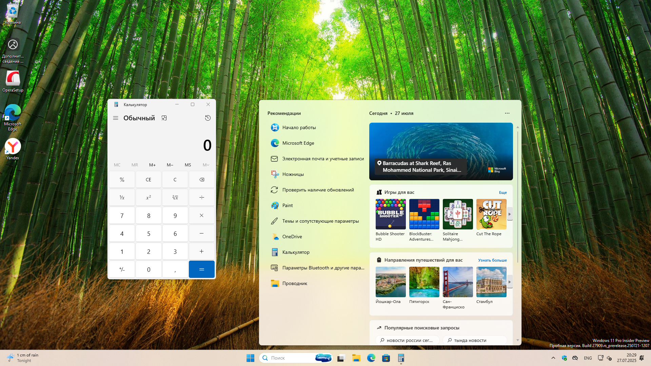Click the MS memory store button
651x366 pixels.
(x=188, y=165)
